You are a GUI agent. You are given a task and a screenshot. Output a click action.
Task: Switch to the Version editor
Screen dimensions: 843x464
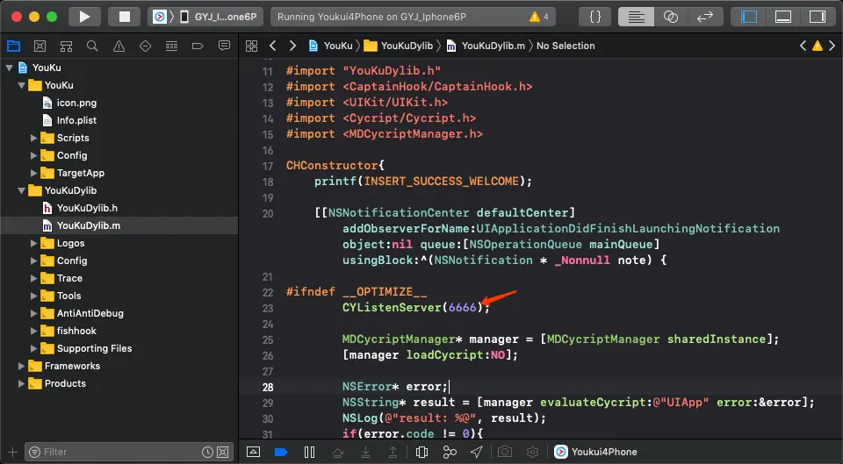click(705, 17)
